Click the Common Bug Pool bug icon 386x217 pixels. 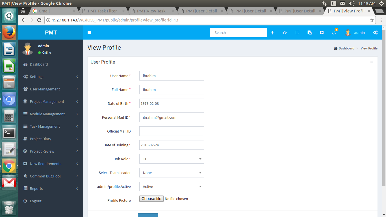[25, 176]
